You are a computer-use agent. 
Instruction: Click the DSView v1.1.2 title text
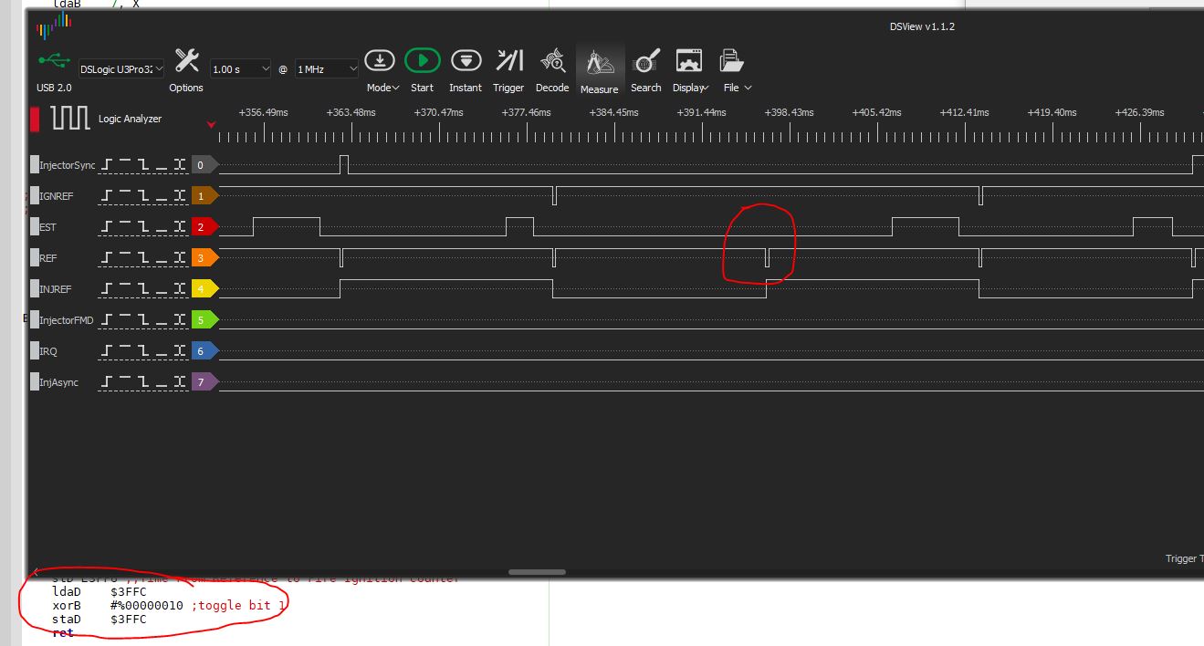922,26
